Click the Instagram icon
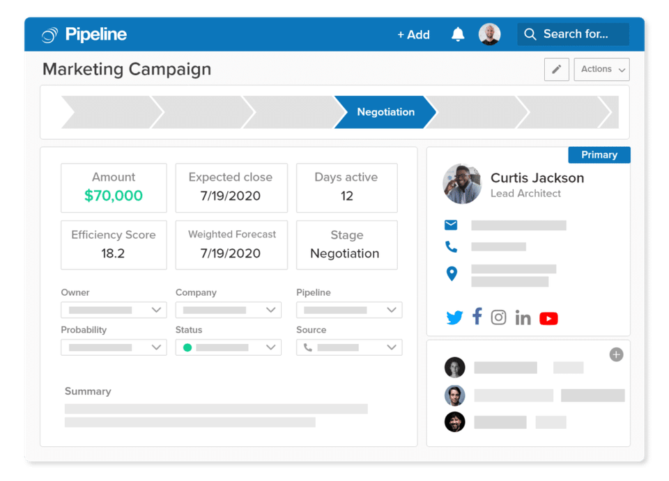Image resolution: width=669 pixels, height=481 pixels. (x=498, y=317)
